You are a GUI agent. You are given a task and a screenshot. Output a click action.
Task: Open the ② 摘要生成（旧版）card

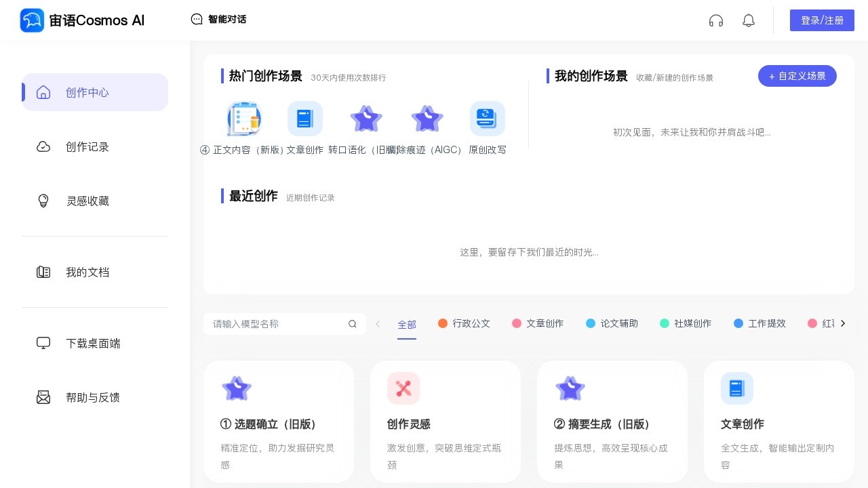(x=612, y=420)
